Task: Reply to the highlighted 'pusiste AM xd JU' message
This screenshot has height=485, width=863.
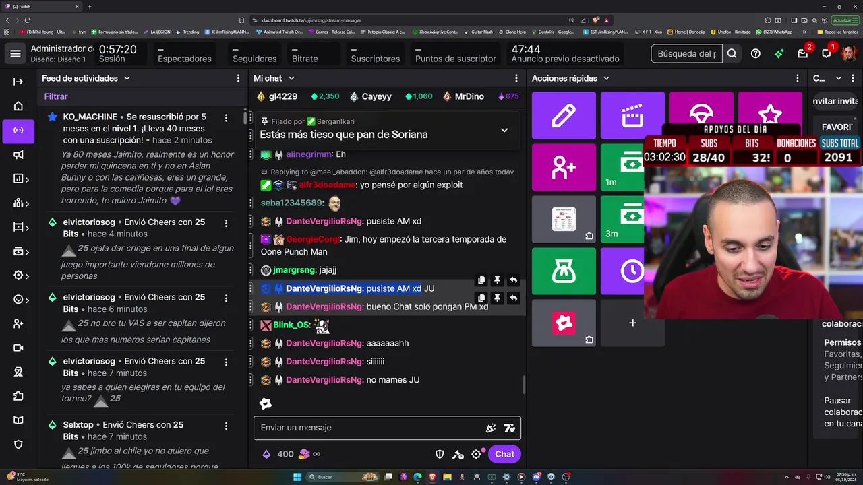Action: [513, 280]
